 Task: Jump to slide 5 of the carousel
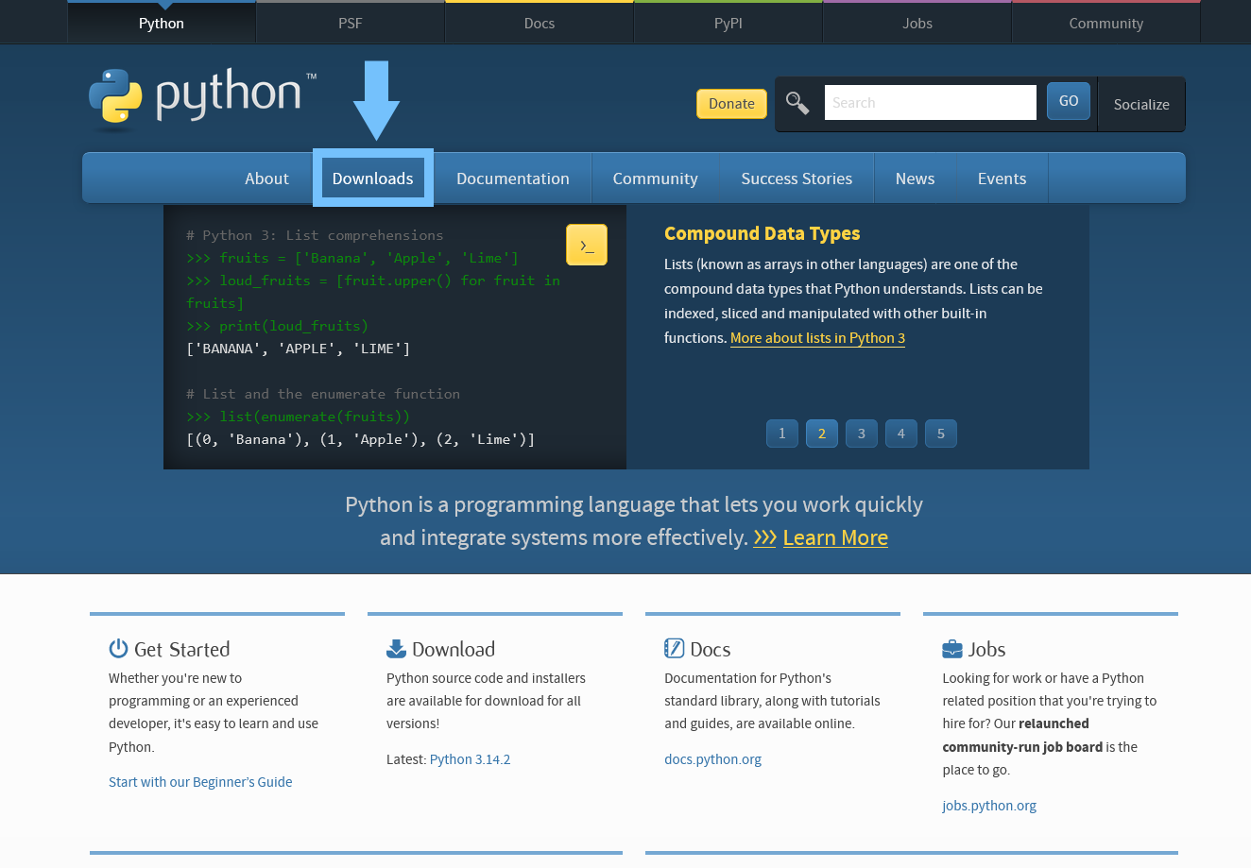click(x=940, y=434)
